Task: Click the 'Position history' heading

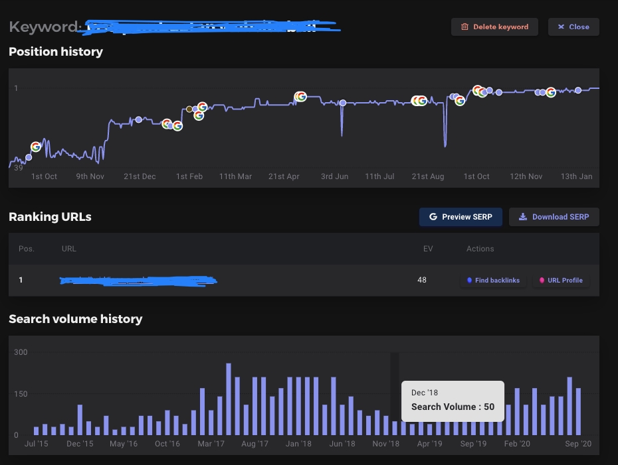Action: (x=56, y=52)
